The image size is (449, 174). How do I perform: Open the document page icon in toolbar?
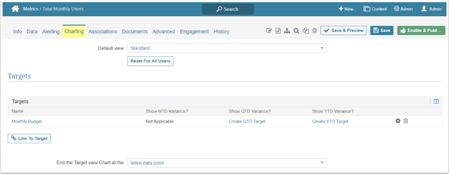click(x=278, y=31)
